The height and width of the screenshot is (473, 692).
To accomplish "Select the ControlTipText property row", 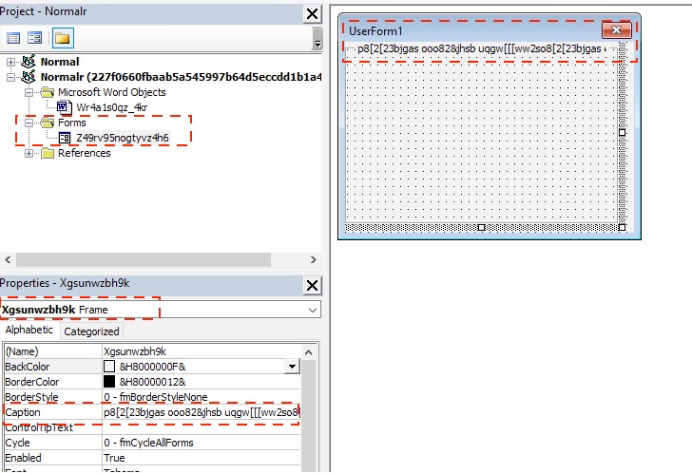I will pos(152,427).
